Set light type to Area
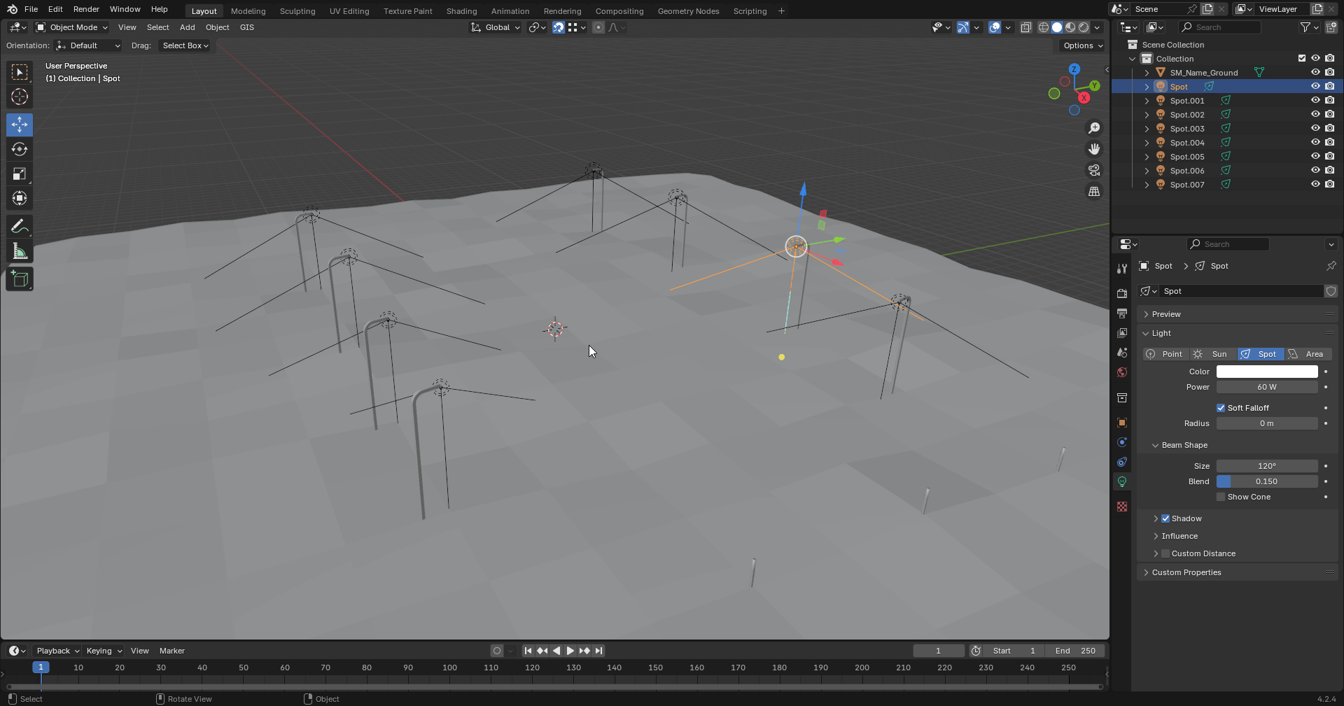This screenshot has width=1344, height=706. [1308, 354]
